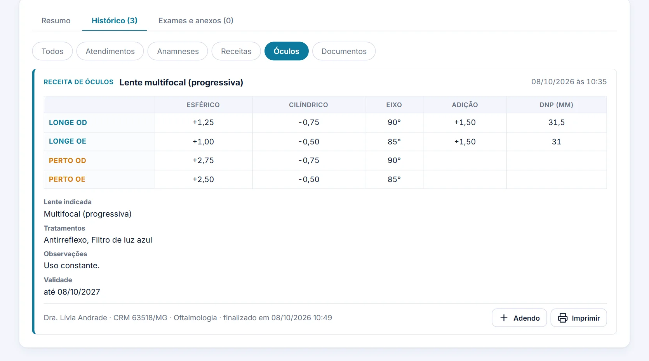Click axis value 90° in LONGE OD row
Viewport: 649px width, 361px height.
click(x=394, y=122)
